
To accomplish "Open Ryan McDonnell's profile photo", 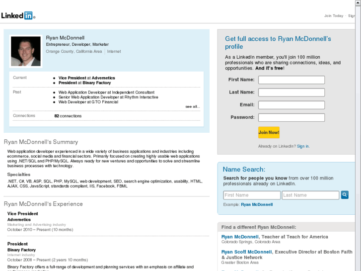I will [x=26, y=51].
